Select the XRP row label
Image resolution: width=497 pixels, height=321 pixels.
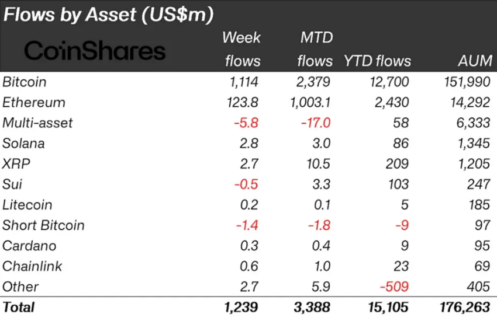pyautogui.click(x=16, y=164)
